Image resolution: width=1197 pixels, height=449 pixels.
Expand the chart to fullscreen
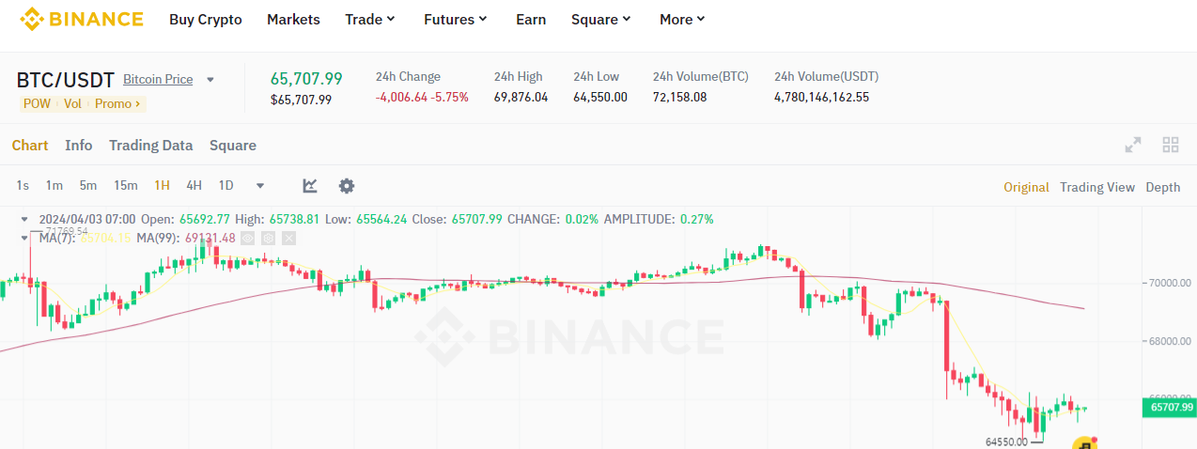tap(1133, 145)
